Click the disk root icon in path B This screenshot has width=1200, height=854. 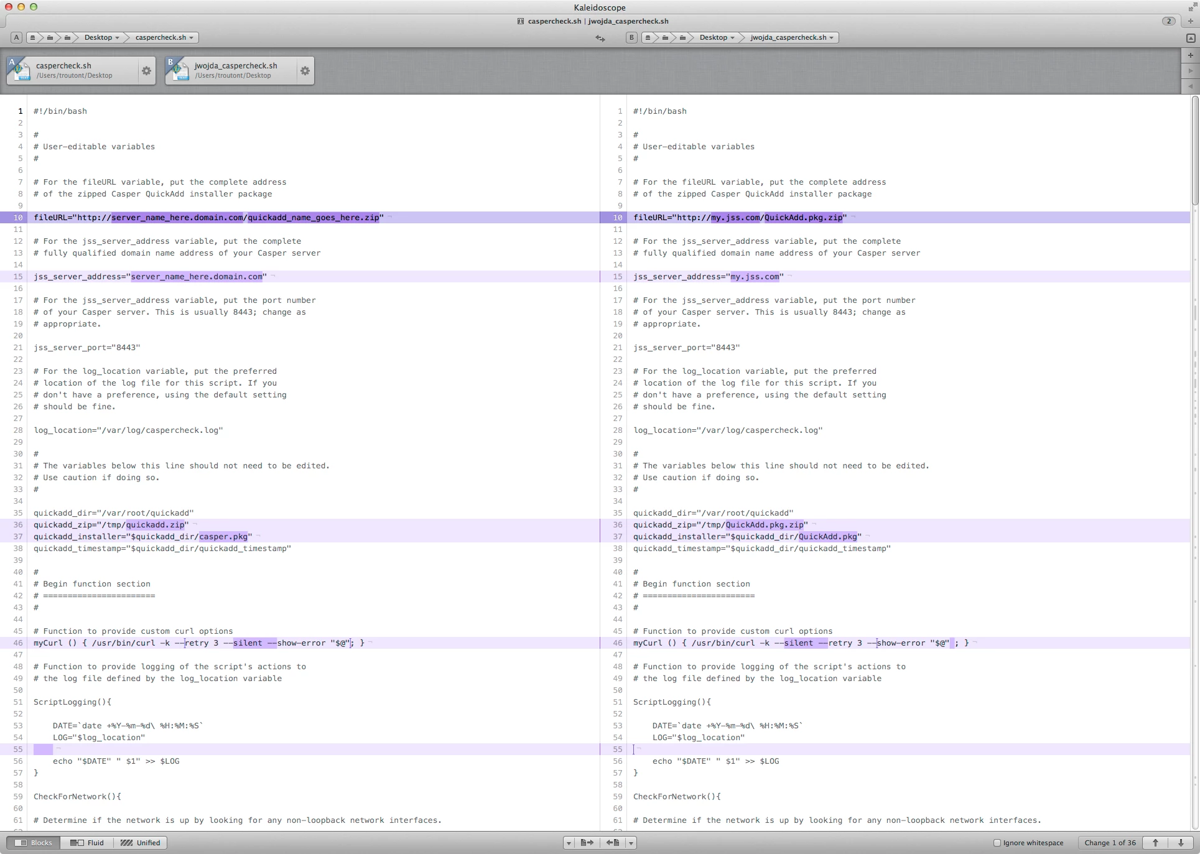click(648, 37)
